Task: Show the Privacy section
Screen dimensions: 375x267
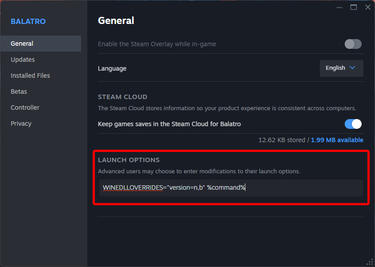Action: point(21,124)
